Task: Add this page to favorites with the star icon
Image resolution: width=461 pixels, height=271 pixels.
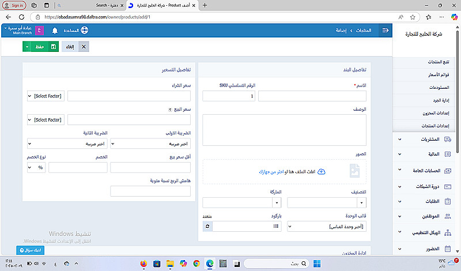Action: 413,17
